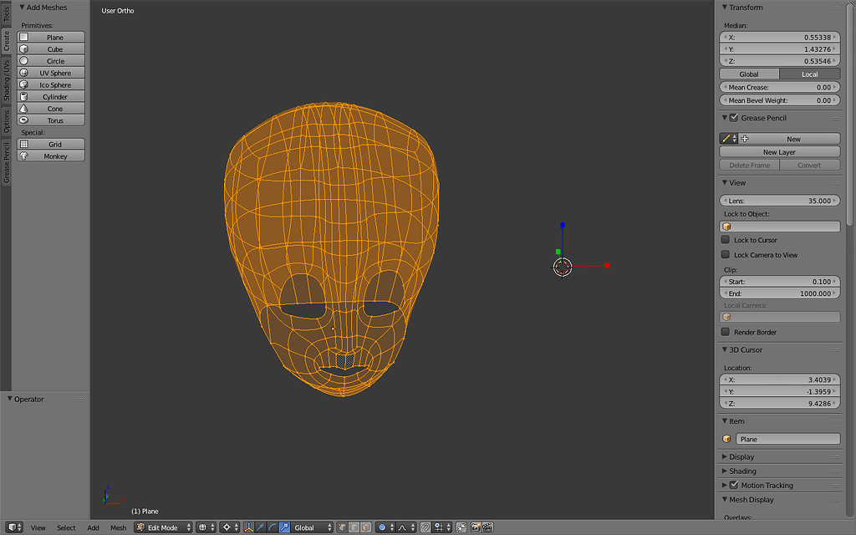Expand the Display panel
The image size is (856, 535).
click(725, 456)
